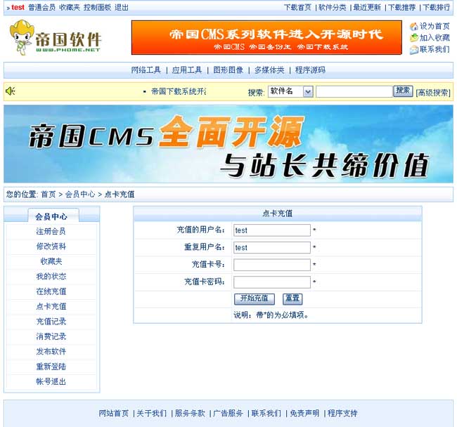Click the 控制面板 link at top
The width and height of the screenshot is (457, 427).
click(x=97, y=7)
